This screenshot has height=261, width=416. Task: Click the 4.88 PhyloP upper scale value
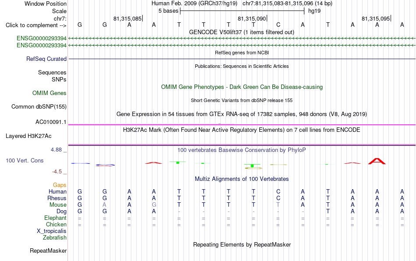[x=56, y=150]
